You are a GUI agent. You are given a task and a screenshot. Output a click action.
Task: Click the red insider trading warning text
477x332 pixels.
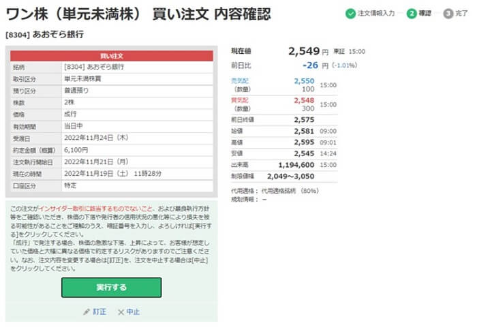96,209
